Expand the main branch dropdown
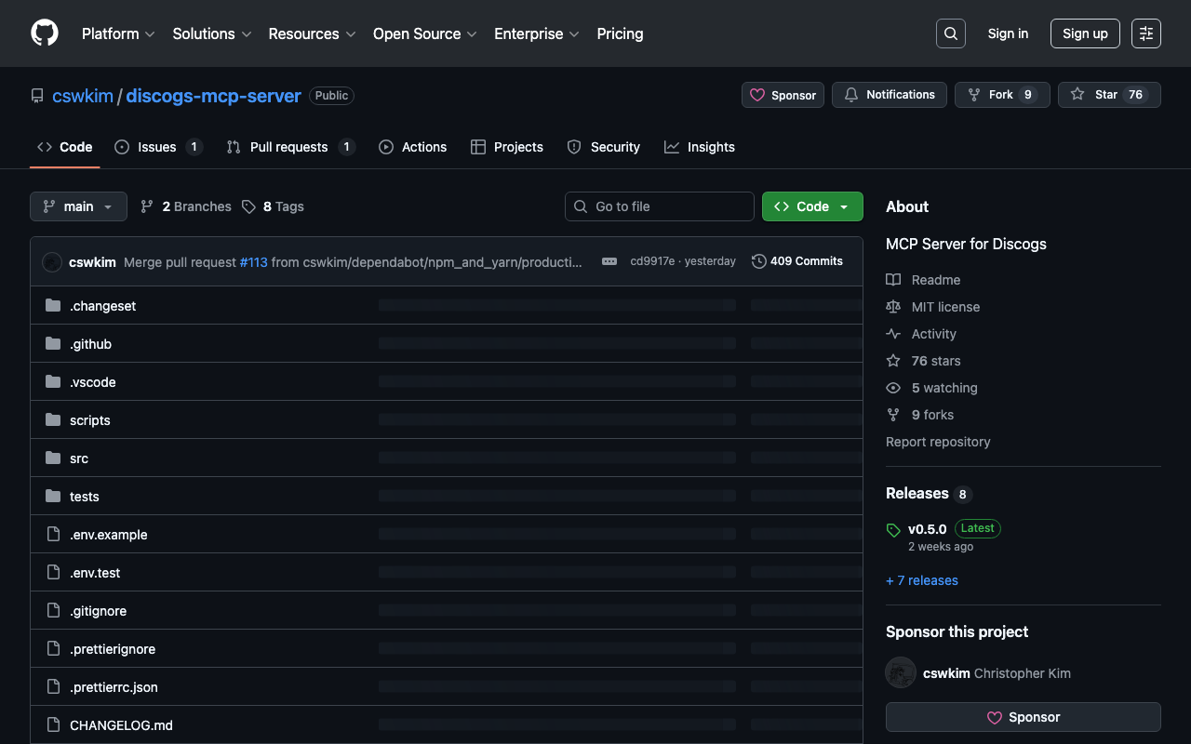Image resolution: width=1191 pixels, height=744 pixels. click(78, 206)
